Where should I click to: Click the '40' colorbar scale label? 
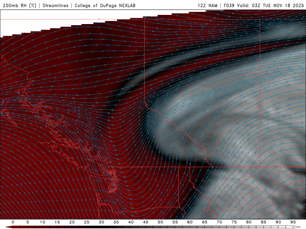(x=131, y=222)
